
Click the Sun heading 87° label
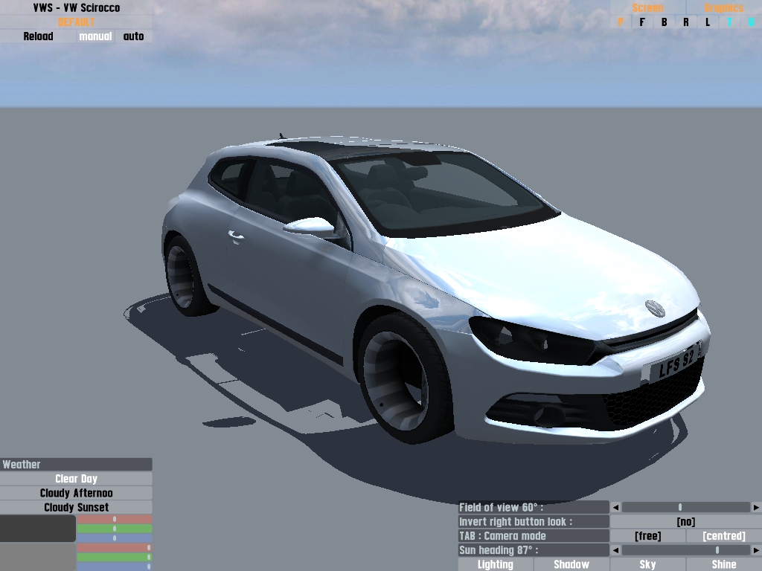pyautogui.click(x=534, y=550)
